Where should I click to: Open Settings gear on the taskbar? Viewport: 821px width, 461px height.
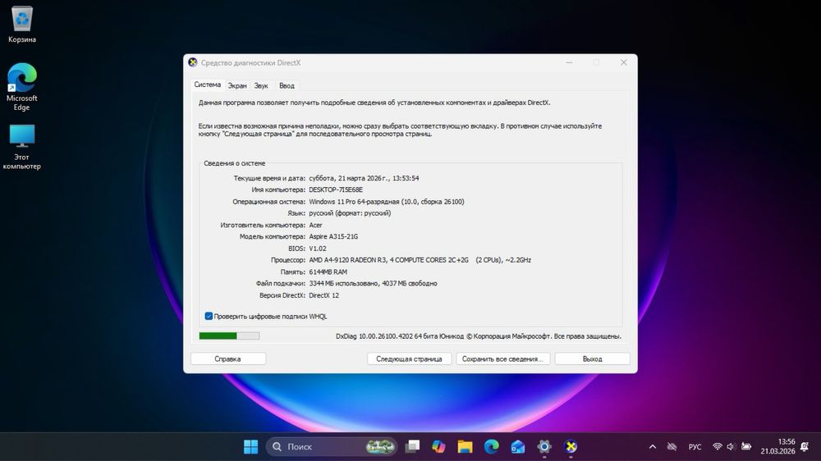[x=544, y=446]
